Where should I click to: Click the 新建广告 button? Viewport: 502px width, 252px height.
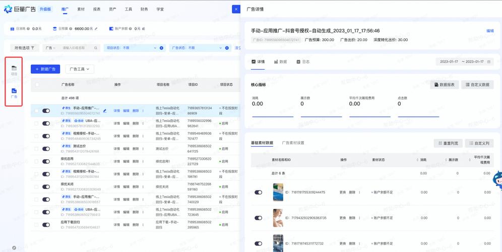45,69
